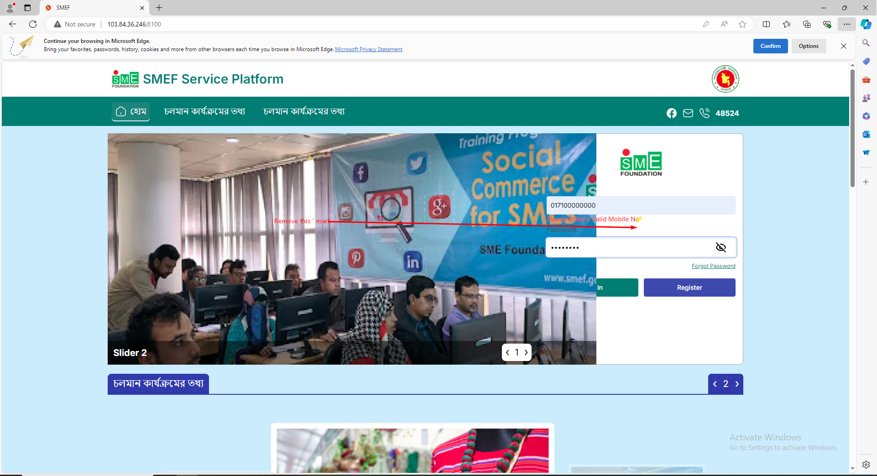The height and width of the screenshot is (476, 877).
Task: Click the address bar URL
Action: point(134,24)
